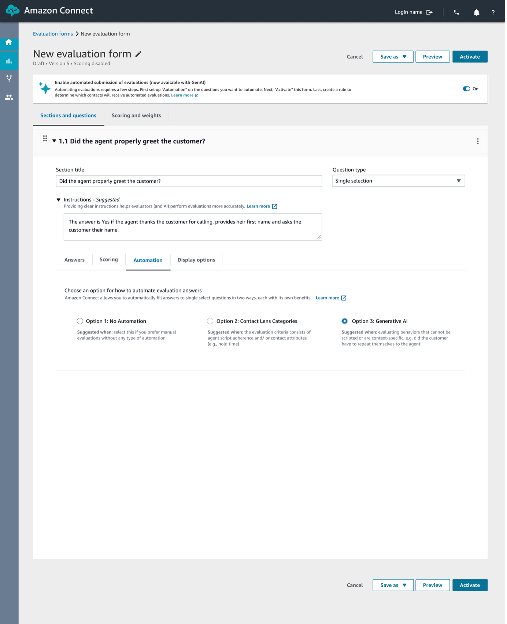Click Learn more in the GenAI banner

coord(183,96)
